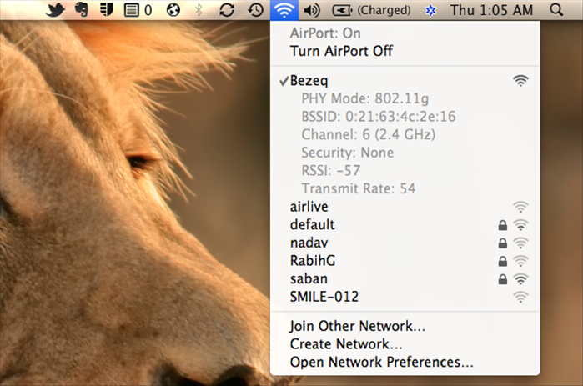Open the list icon showing 0
This screenshot has width=583, height=386.
click(138, 10)
